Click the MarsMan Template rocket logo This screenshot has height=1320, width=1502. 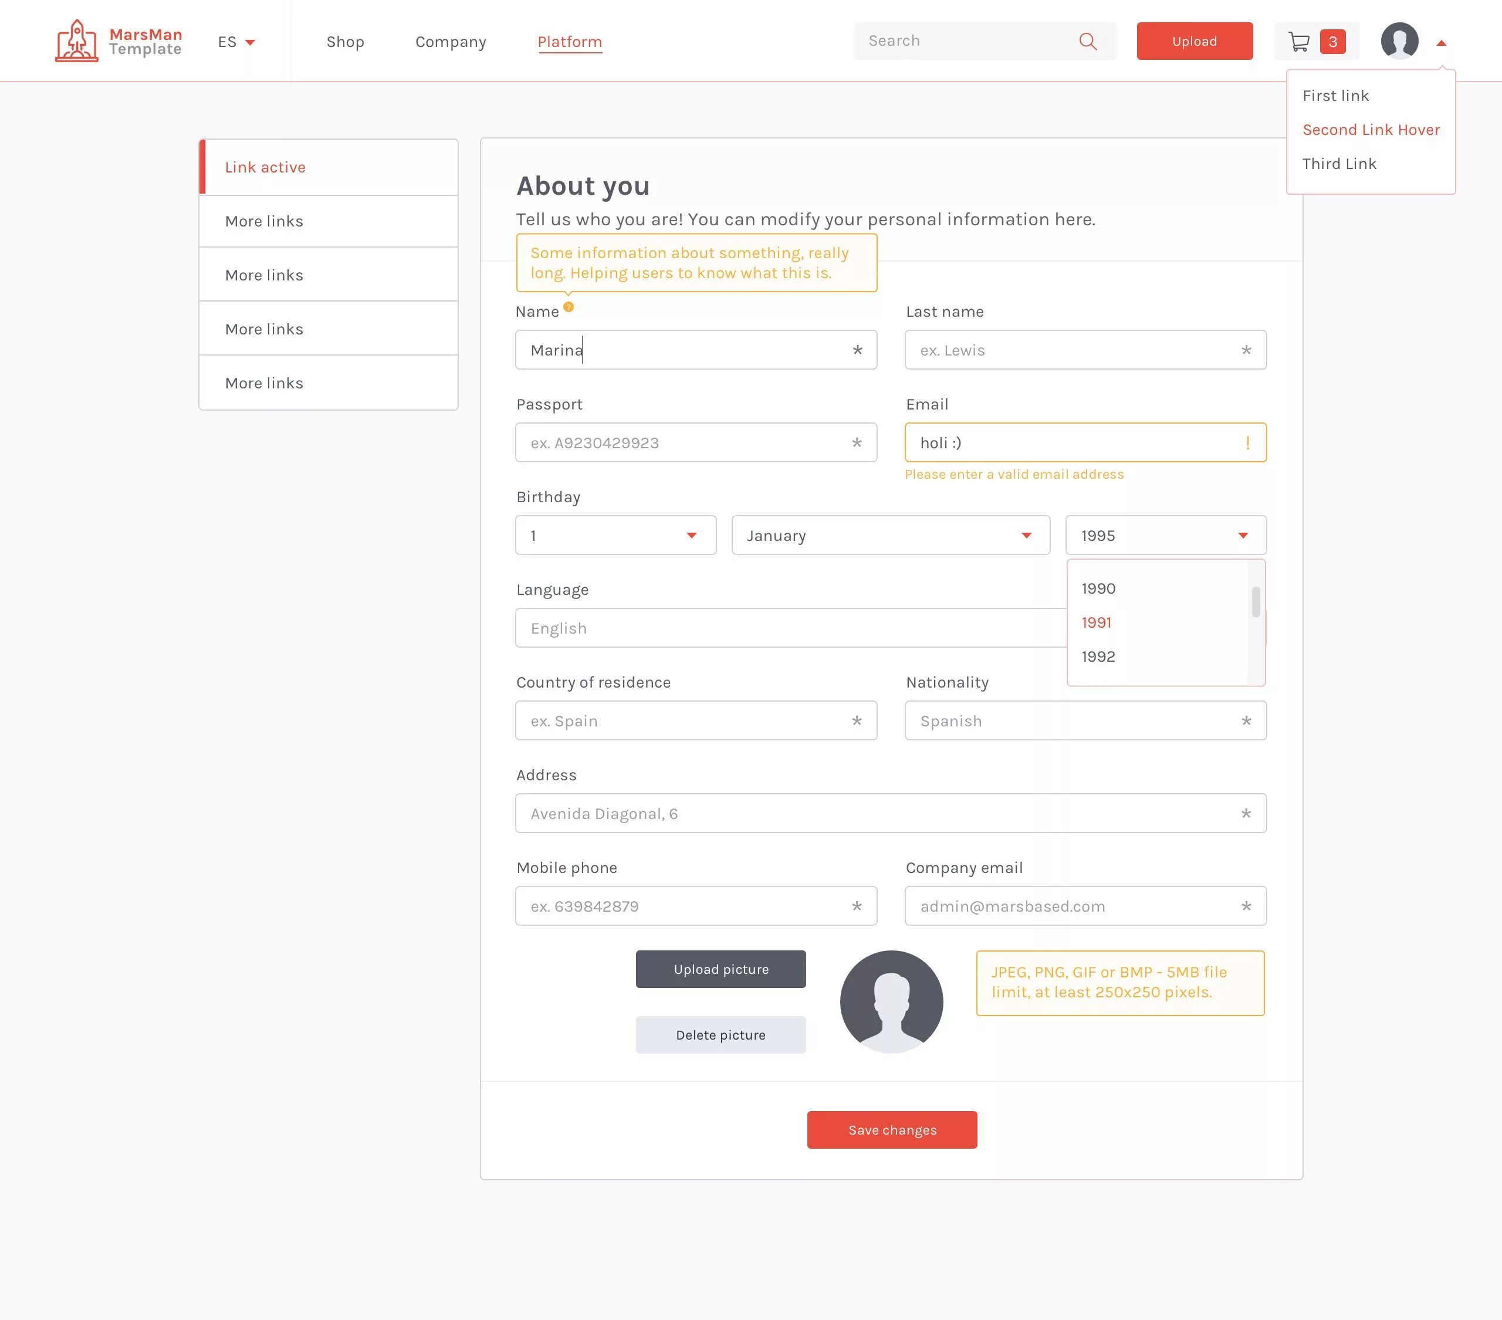[76, 41]
